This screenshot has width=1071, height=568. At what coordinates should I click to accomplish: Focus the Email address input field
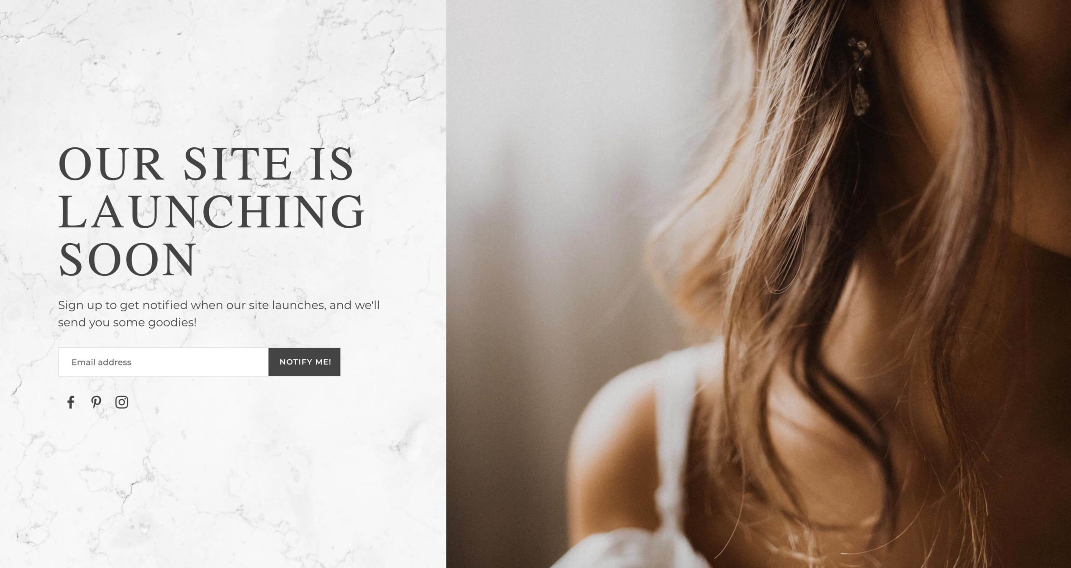click(163, 362)
